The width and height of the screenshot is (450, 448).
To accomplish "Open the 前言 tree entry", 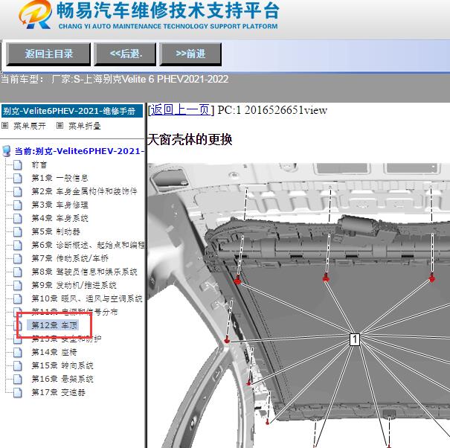I will pos(39,164).
